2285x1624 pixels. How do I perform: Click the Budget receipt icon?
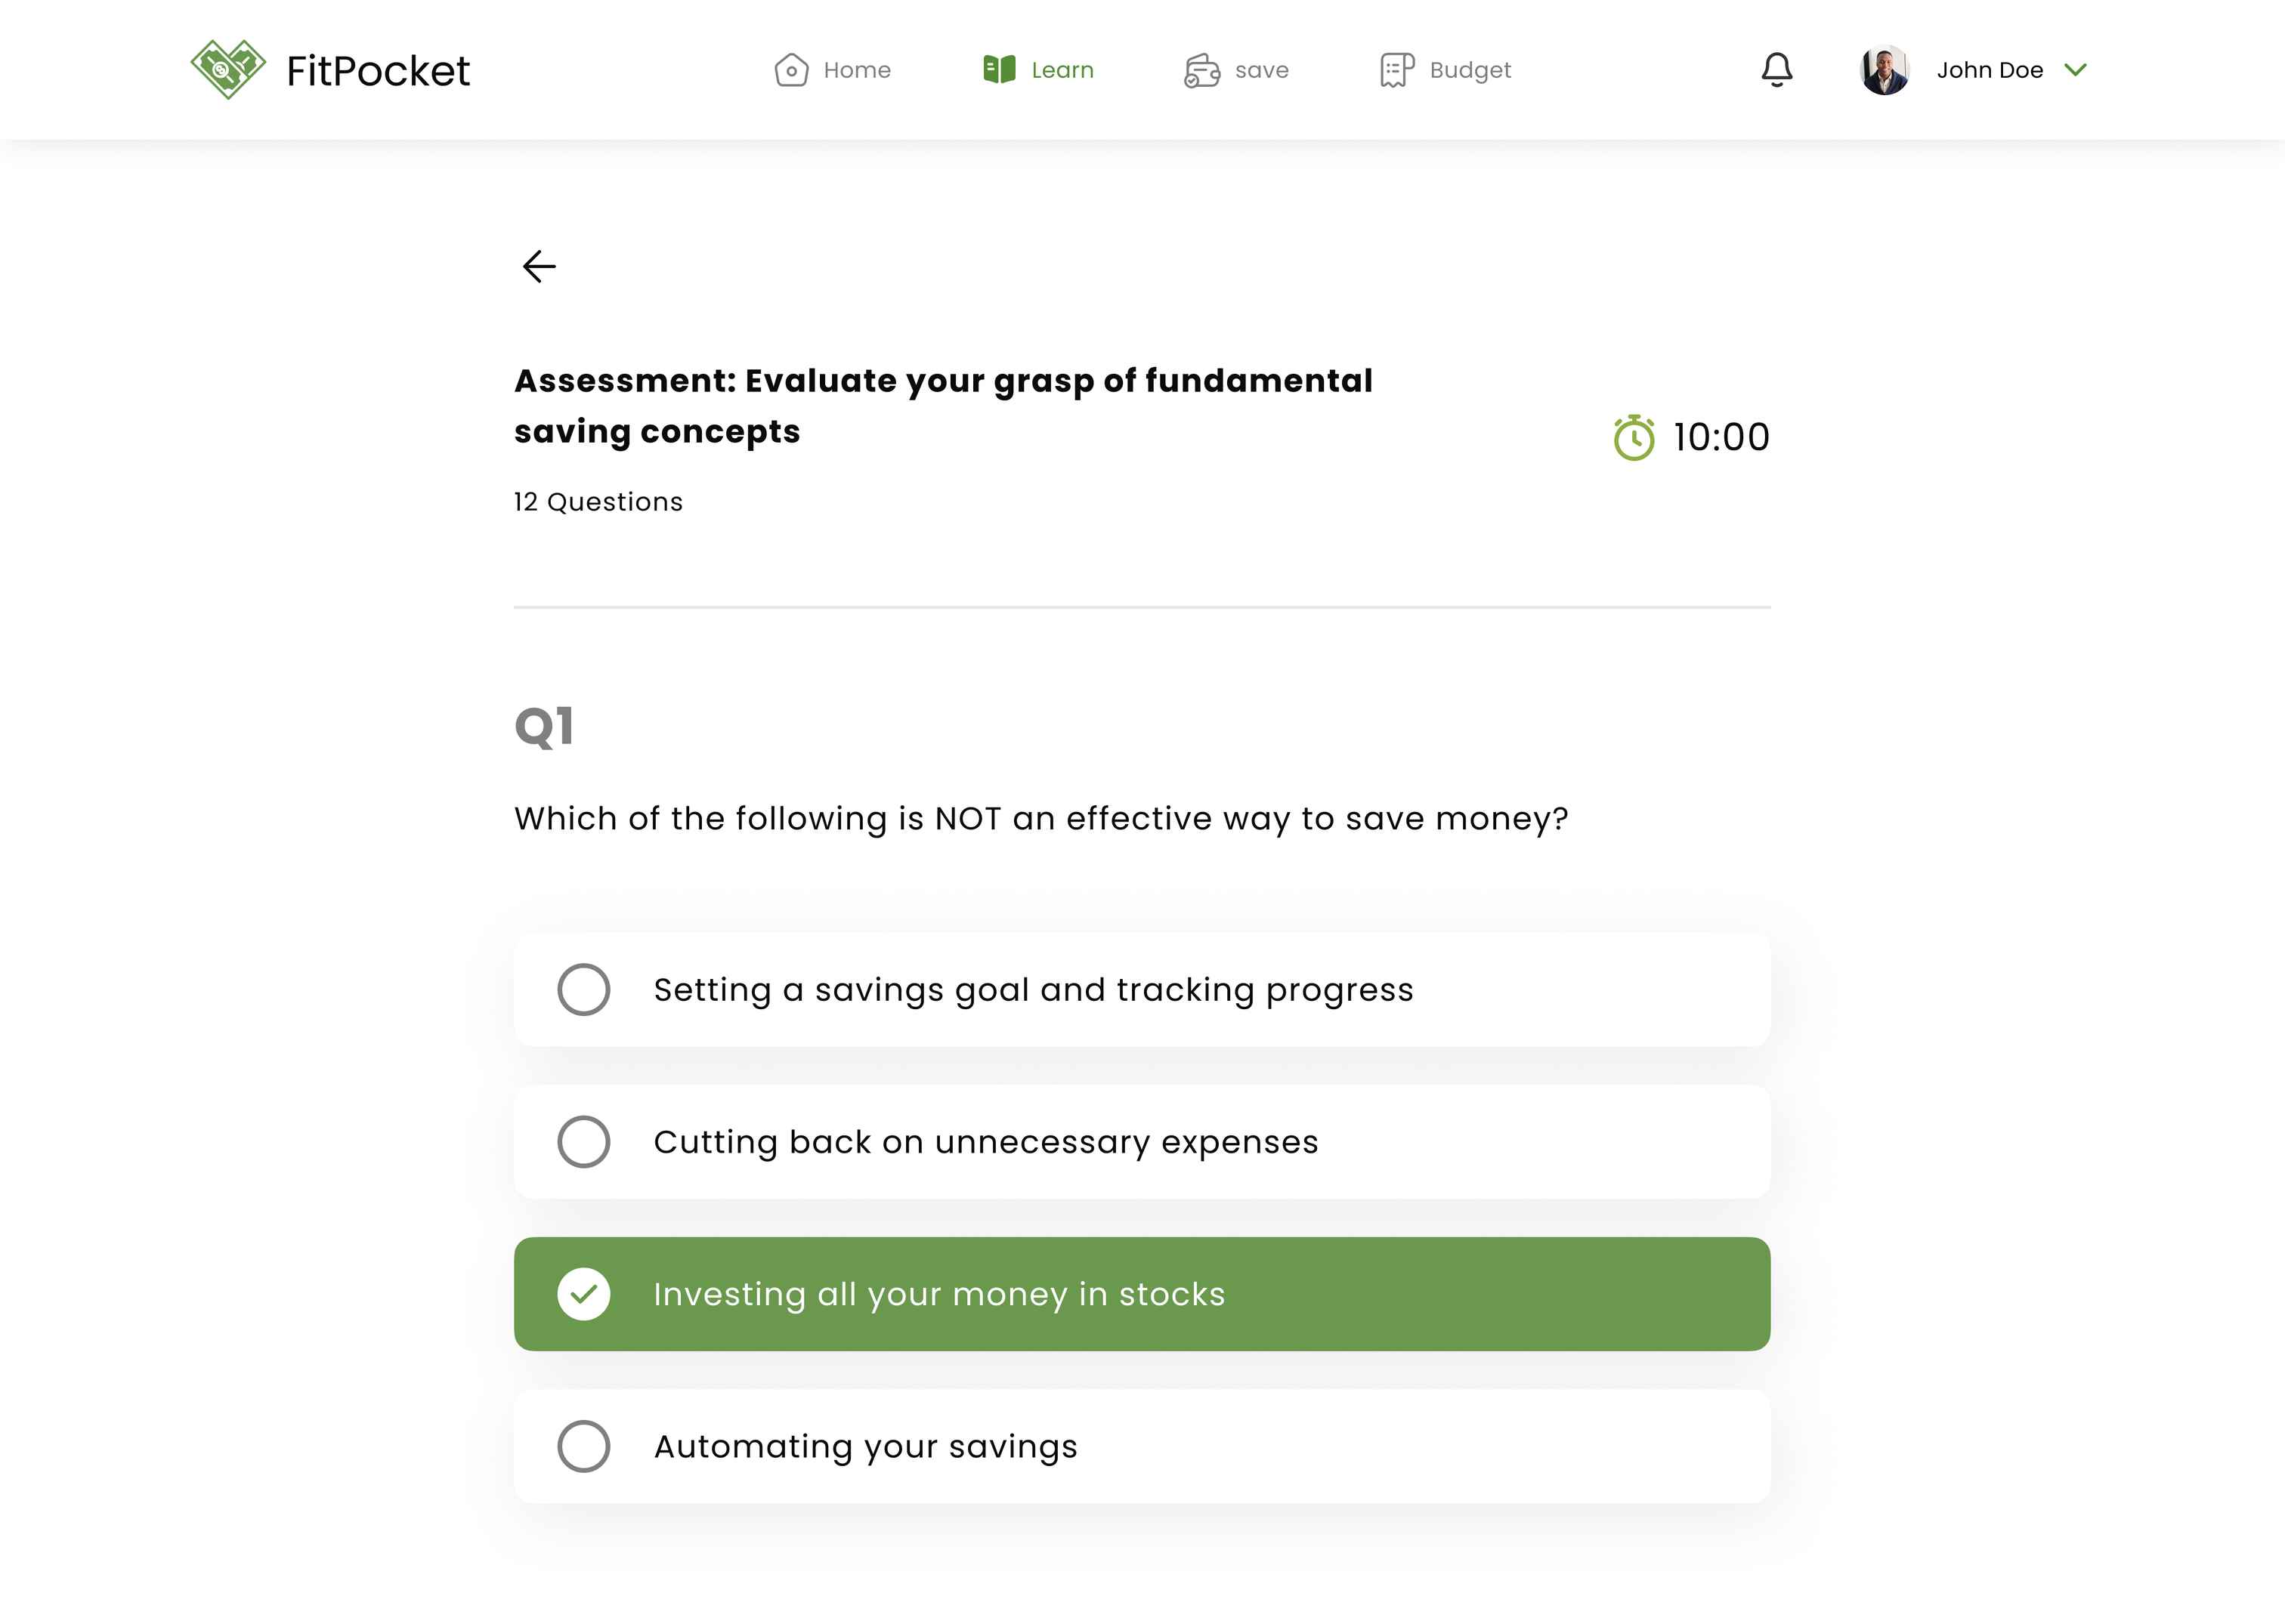(1396, 70)
